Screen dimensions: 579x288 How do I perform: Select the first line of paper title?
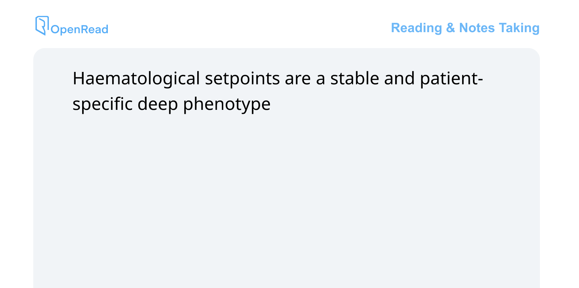(x=278, y=78)
